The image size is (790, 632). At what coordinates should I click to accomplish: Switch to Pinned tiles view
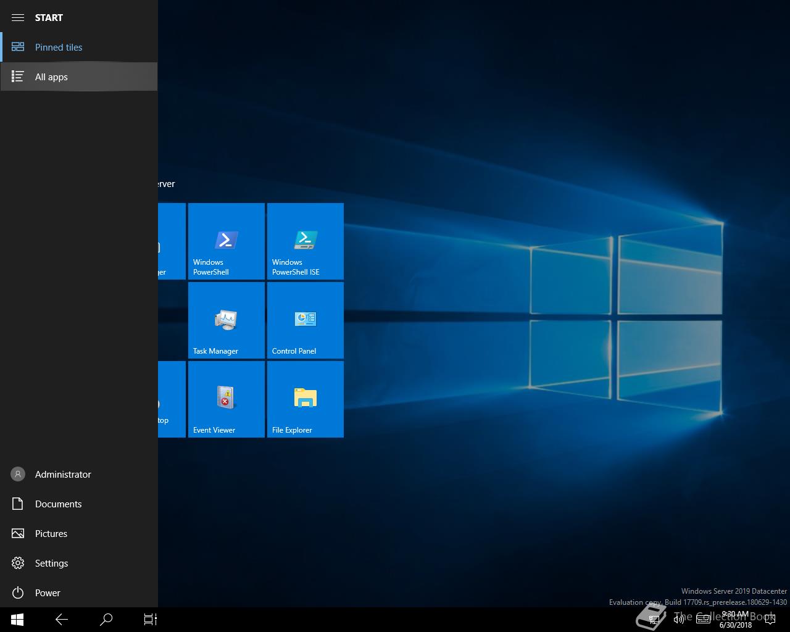coord(79,47)
